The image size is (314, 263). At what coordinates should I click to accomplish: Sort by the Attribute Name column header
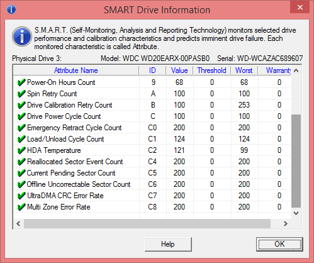click(x=76, y=70)
